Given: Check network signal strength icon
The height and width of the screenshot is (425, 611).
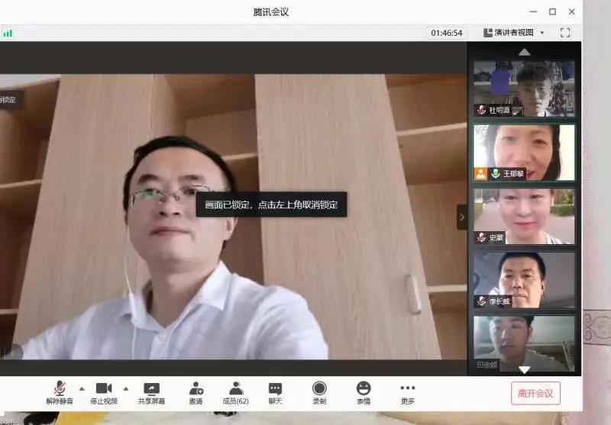Looking at the screenshot, I should (8, 33).
